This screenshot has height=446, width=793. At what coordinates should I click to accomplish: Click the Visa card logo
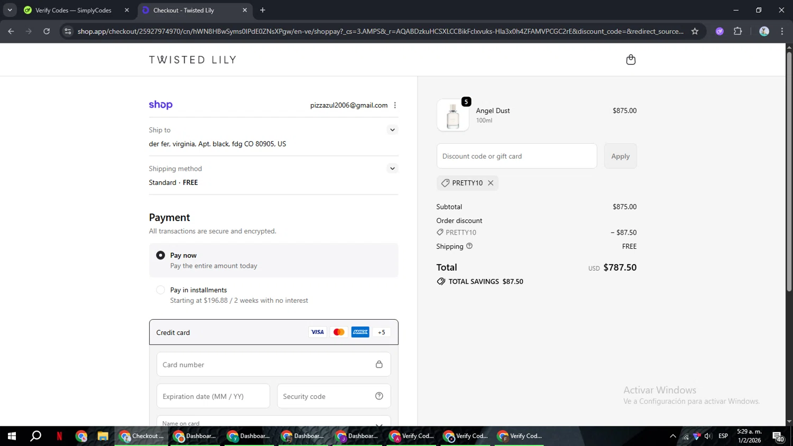(x=317, y=332)
